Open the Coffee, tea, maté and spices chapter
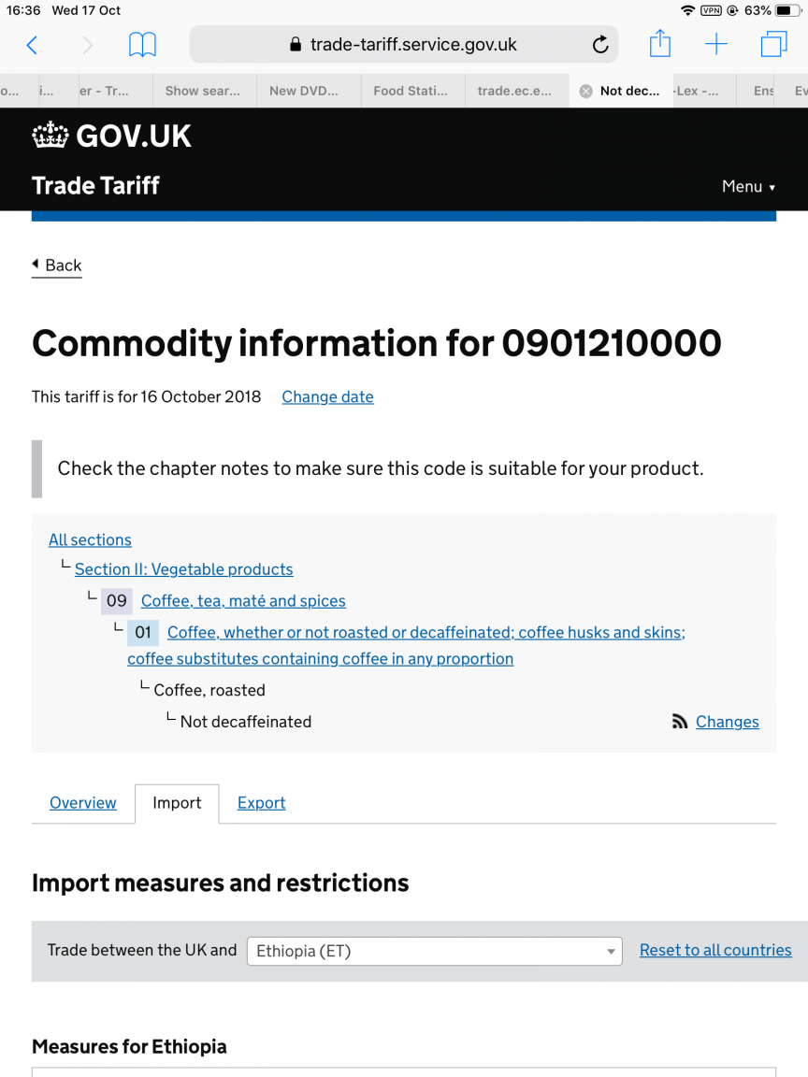This screenshot has height=1077, width=808. pos(243,601)
